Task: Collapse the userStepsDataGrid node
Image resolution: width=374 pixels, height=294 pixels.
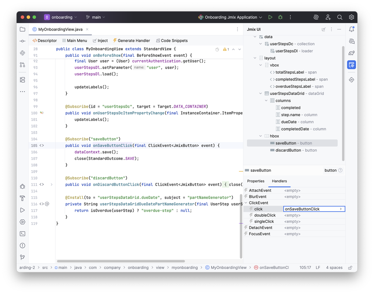Action: 260,94
